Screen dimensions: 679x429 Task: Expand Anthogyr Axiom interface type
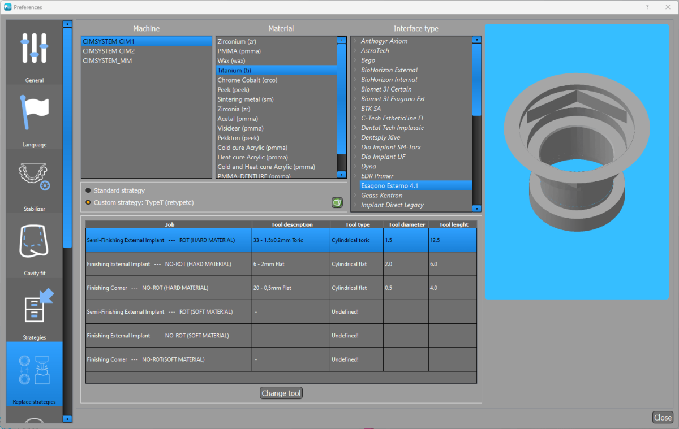click(x=355, y=41)
